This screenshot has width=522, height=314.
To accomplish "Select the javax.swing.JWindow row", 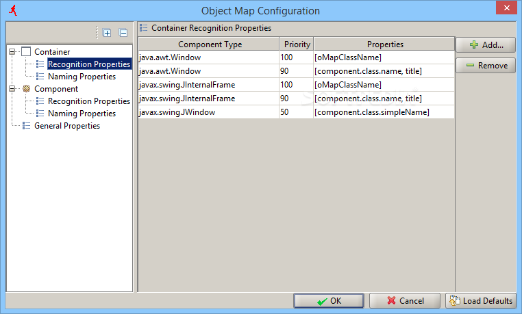I will click(297, 112).
